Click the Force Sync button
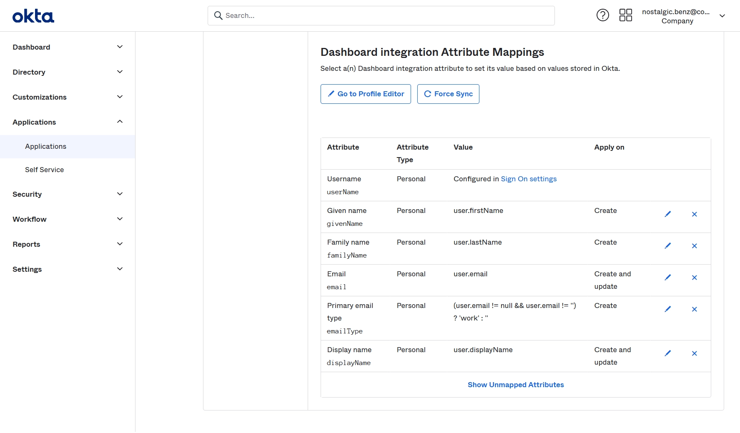The image size is (740, 433). pyautogui.click(x=448, y=94)
